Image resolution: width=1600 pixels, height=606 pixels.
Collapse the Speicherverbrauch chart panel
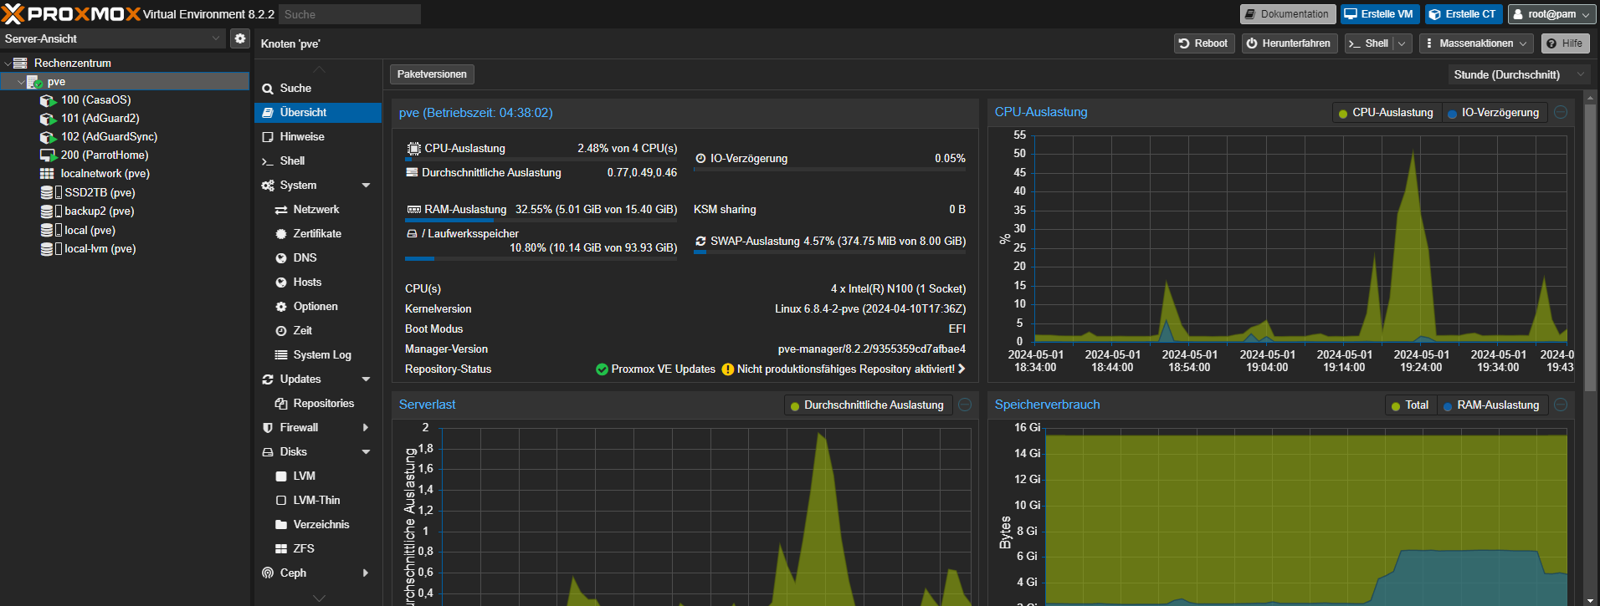click(1561, 405)
